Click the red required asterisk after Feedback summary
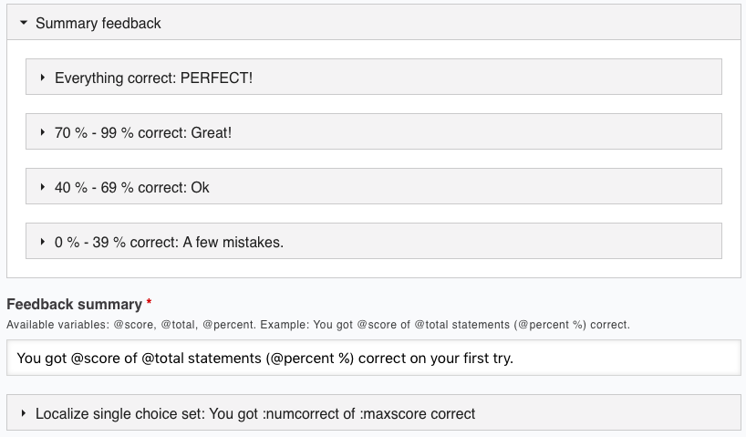The image size is (746, 437). coord(150,304)
